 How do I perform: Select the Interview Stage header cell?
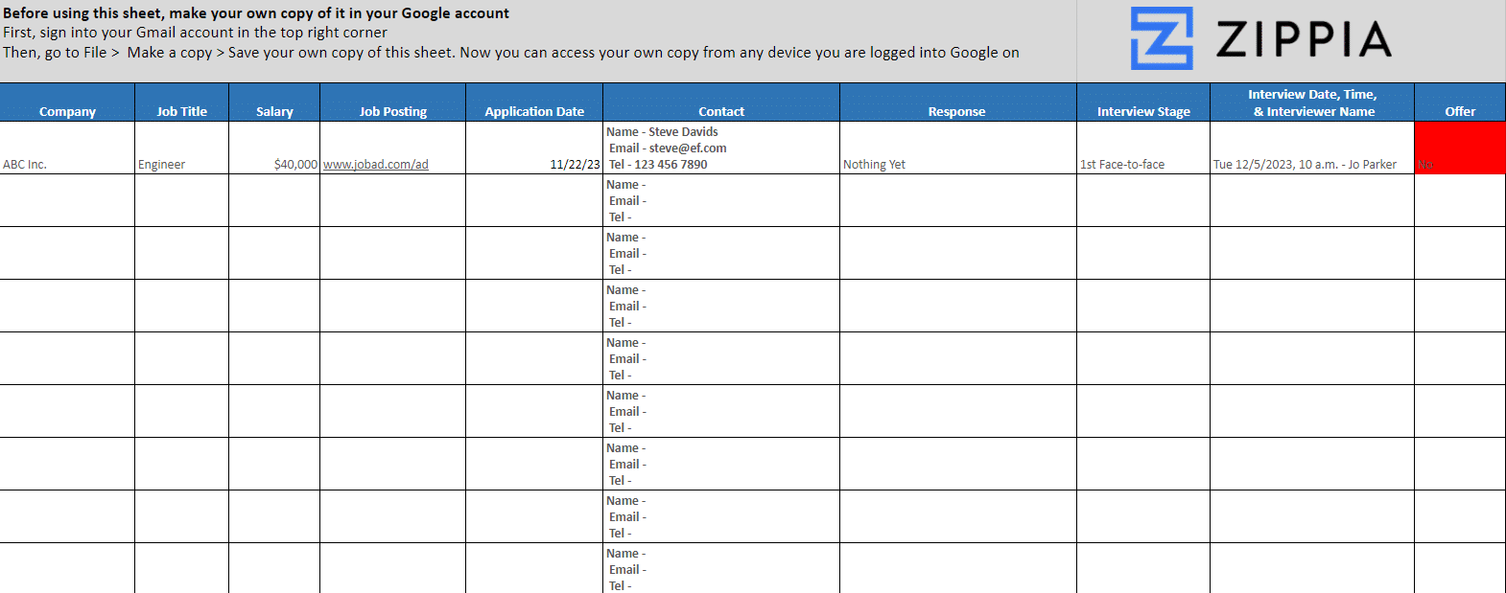pos(1142,111)
